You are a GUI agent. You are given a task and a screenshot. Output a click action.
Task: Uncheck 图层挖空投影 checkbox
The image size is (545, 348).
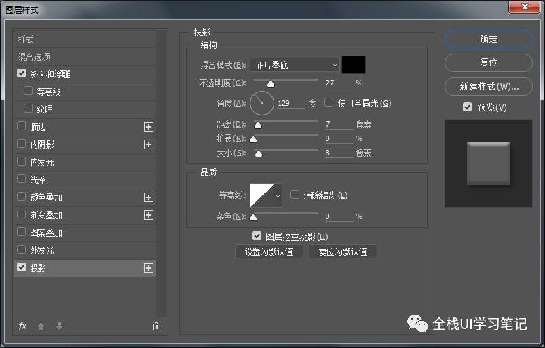click(257, 236)
